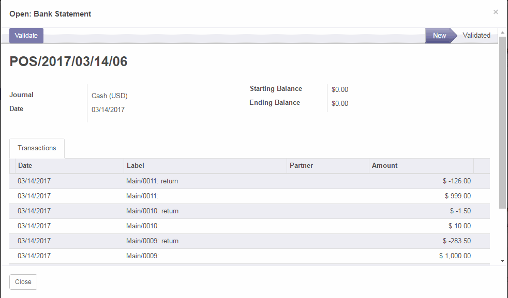Open the Main/0011: return transaction row

pyautogui.click(x=152, y=181)
